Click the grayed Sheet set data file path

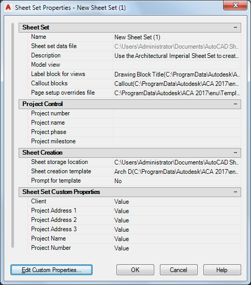(177, 47)
